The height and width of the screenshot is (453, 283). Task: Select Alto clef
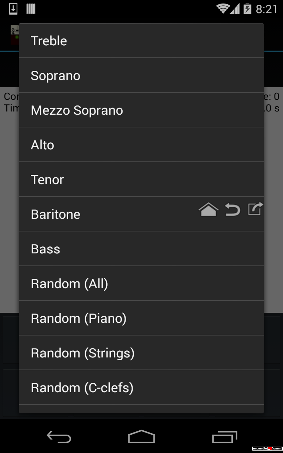pos(141,145)
